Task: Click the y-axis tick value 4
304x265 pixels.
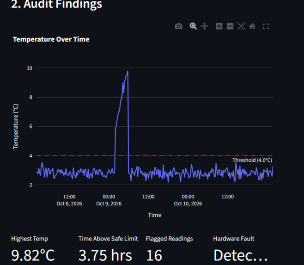Action: coord(30,156)
